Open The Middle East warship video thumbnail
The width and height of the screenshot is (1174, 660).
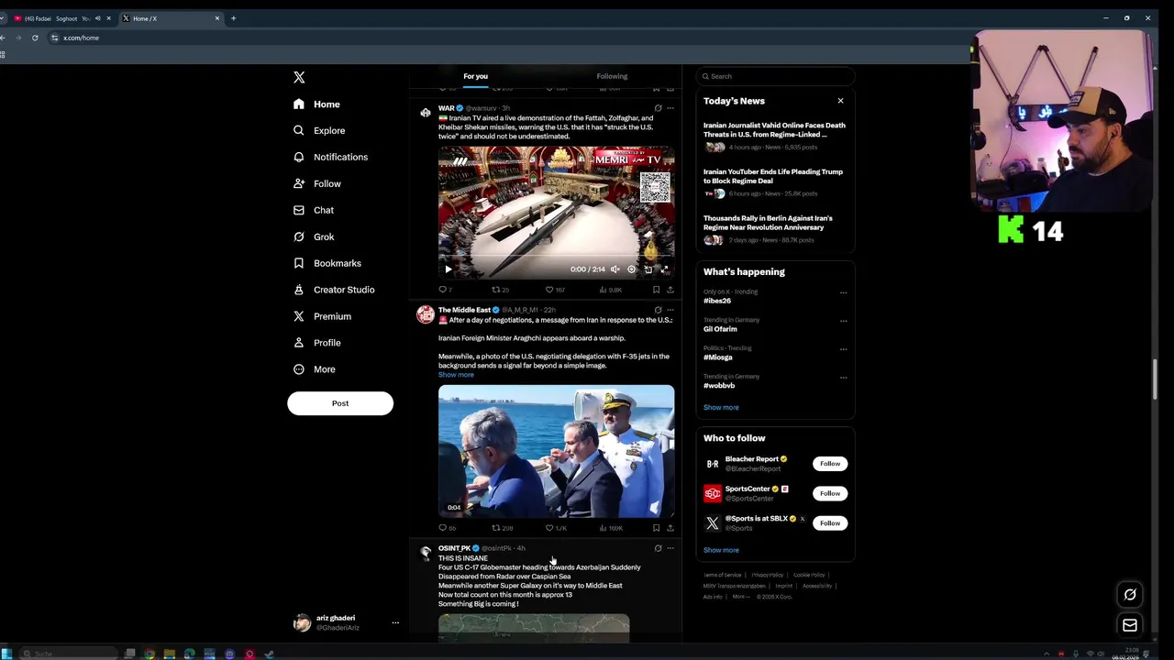click(556, 451)
